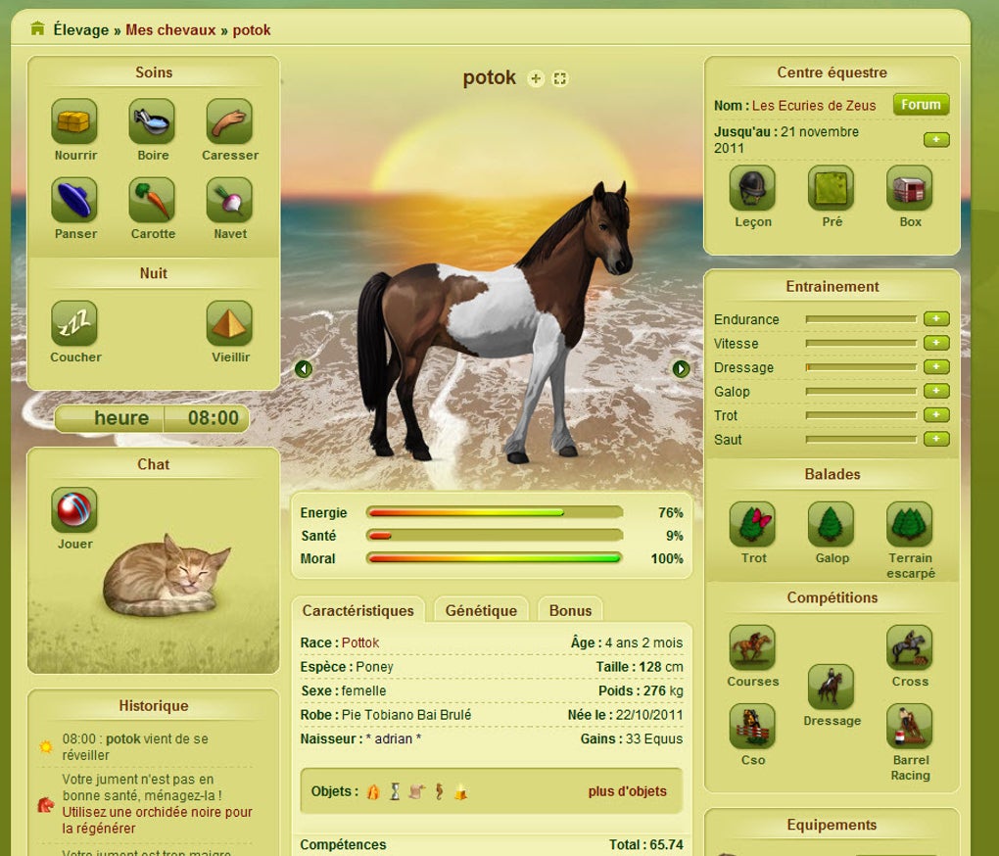Open the Bonus tab

click(x=570, y=610)
